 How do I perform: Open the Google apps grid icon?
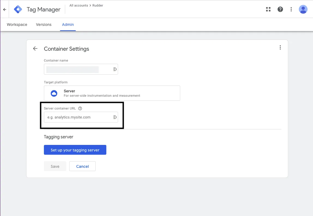(268, 9)
